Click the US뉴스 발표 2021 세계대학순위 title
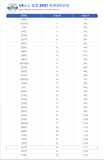This screenshot has height=160, width=104. 44,5
